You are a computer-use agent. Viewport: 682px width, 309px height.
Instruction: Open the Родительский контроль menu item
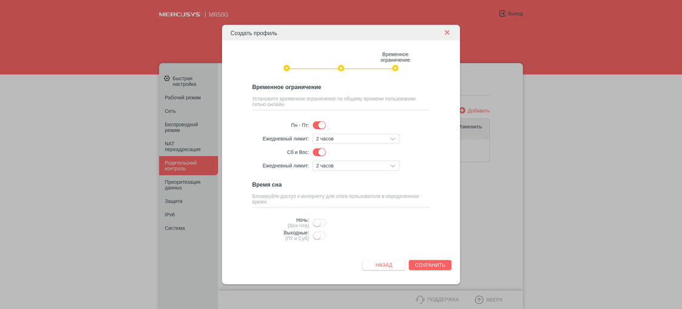pyautogui.click(x=181, y=165)
